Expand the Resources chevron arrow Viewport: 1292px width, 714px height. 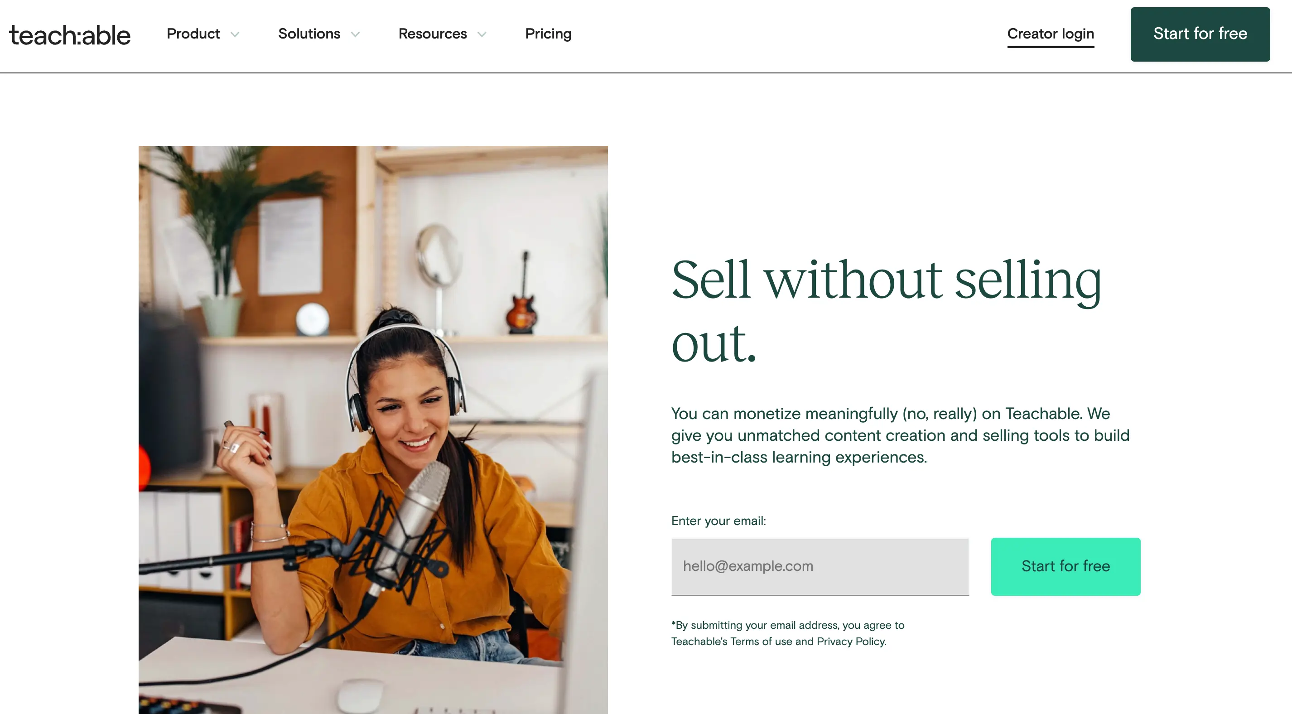482,34
